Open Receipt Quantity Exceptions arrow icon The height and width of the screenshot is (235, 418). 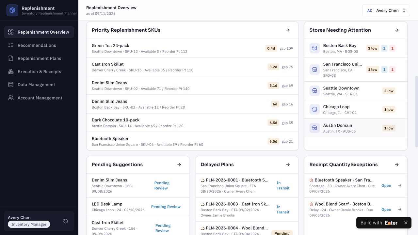click(397, 164)
